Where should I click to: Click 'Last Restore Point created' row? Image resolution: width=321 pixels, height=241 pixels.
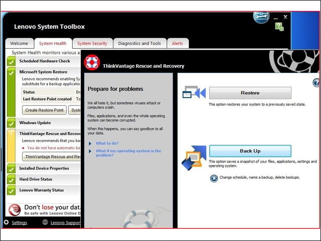[51, 99]
